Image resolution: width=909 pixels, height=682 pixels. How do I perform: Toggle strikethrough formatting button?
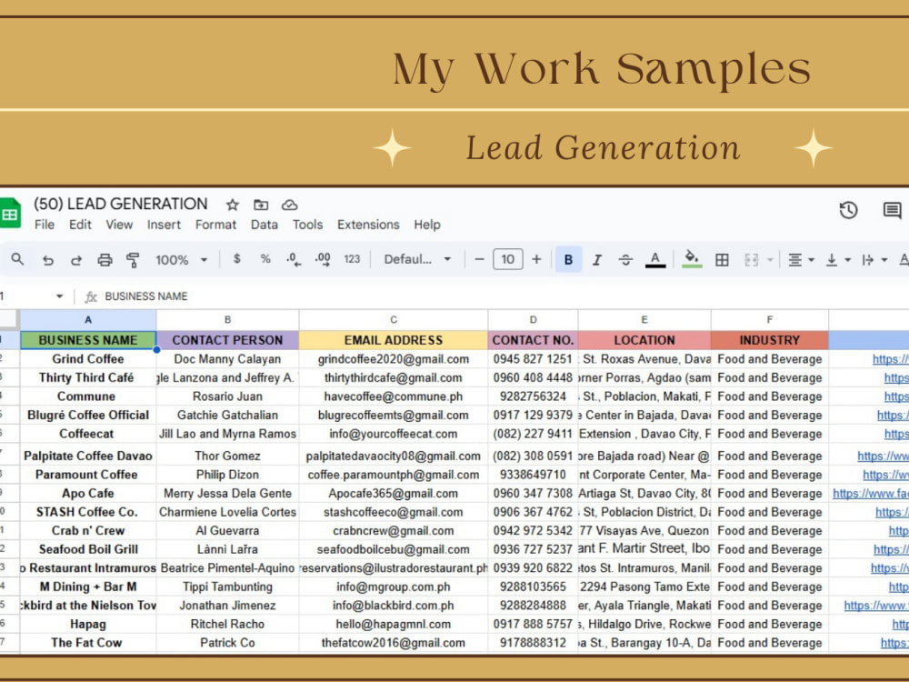(x=625, y=260)
